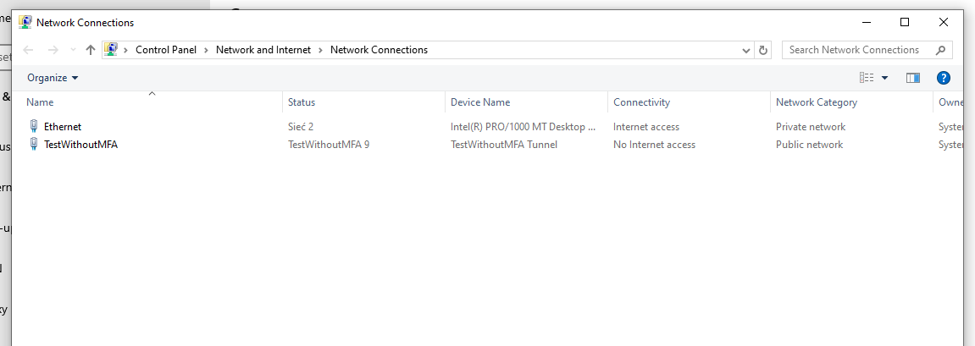Viewport: 975px width, 346px height.
Task: Click the search magnifier icon
Action: 940,50
